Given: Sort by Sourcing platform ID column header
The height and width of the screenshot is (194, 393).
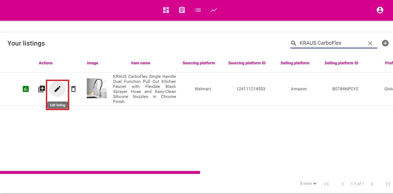Looking at the screenshot, I should click(247, 63).
